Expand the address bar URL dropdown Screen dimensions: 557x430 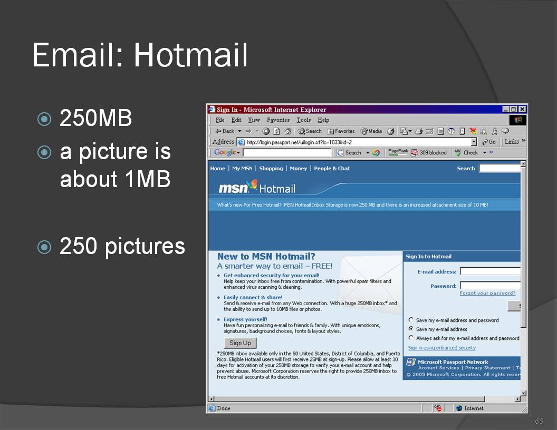[x=474, y=142]
